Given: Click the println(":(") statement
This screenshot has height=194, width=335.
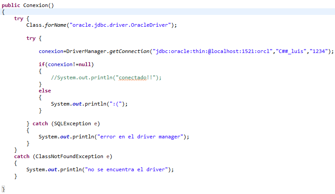Looking at the screenshot, I should coord(89,104).
